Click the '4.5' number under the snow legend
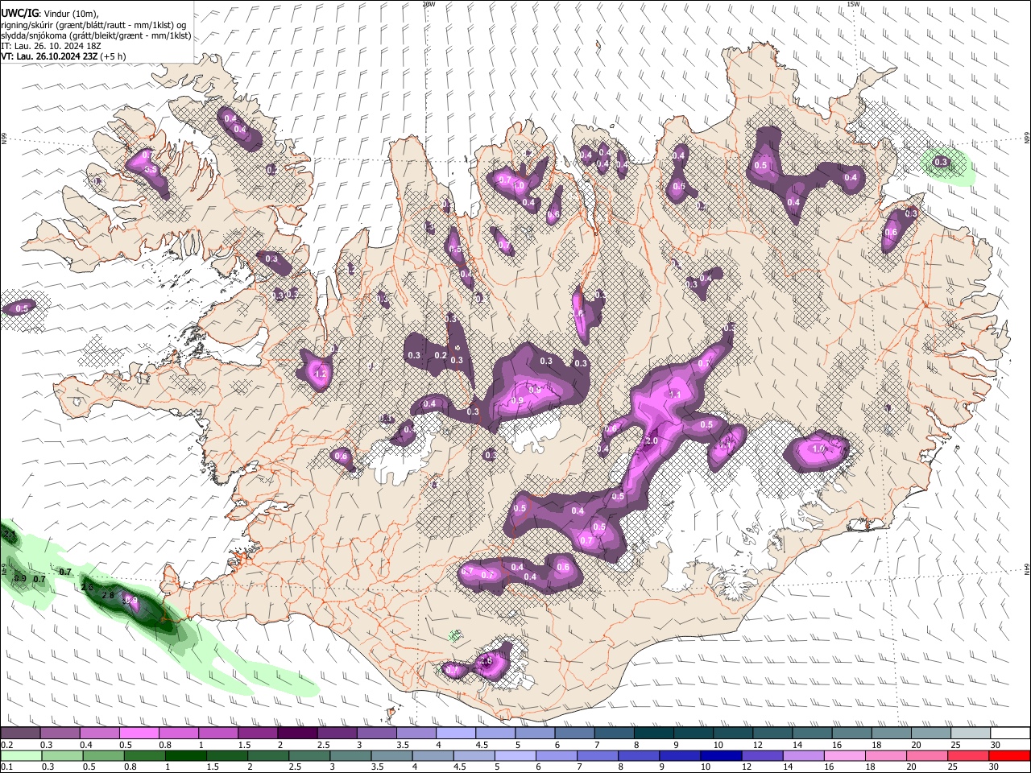The image size is (1031, 773). click(482, 745)
